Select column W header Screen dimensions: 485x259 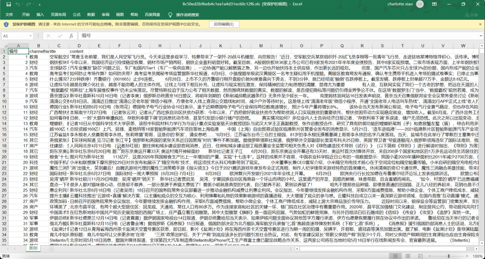pos(463,46)
